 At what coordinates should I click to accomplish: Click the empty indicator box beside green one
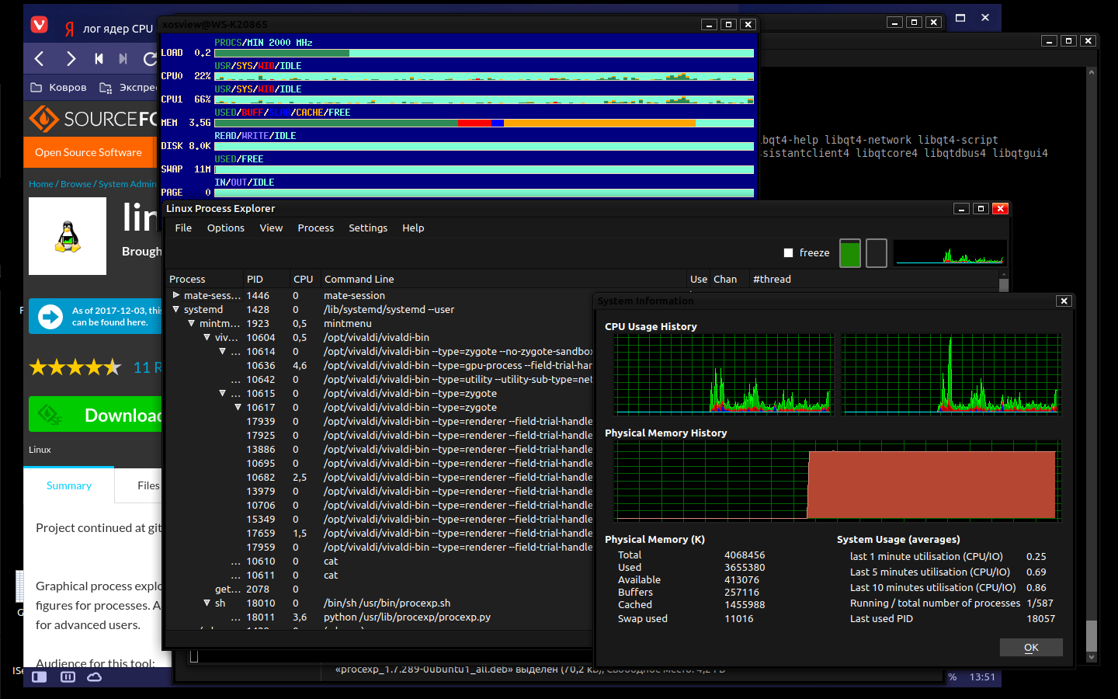tap(877, 253)
